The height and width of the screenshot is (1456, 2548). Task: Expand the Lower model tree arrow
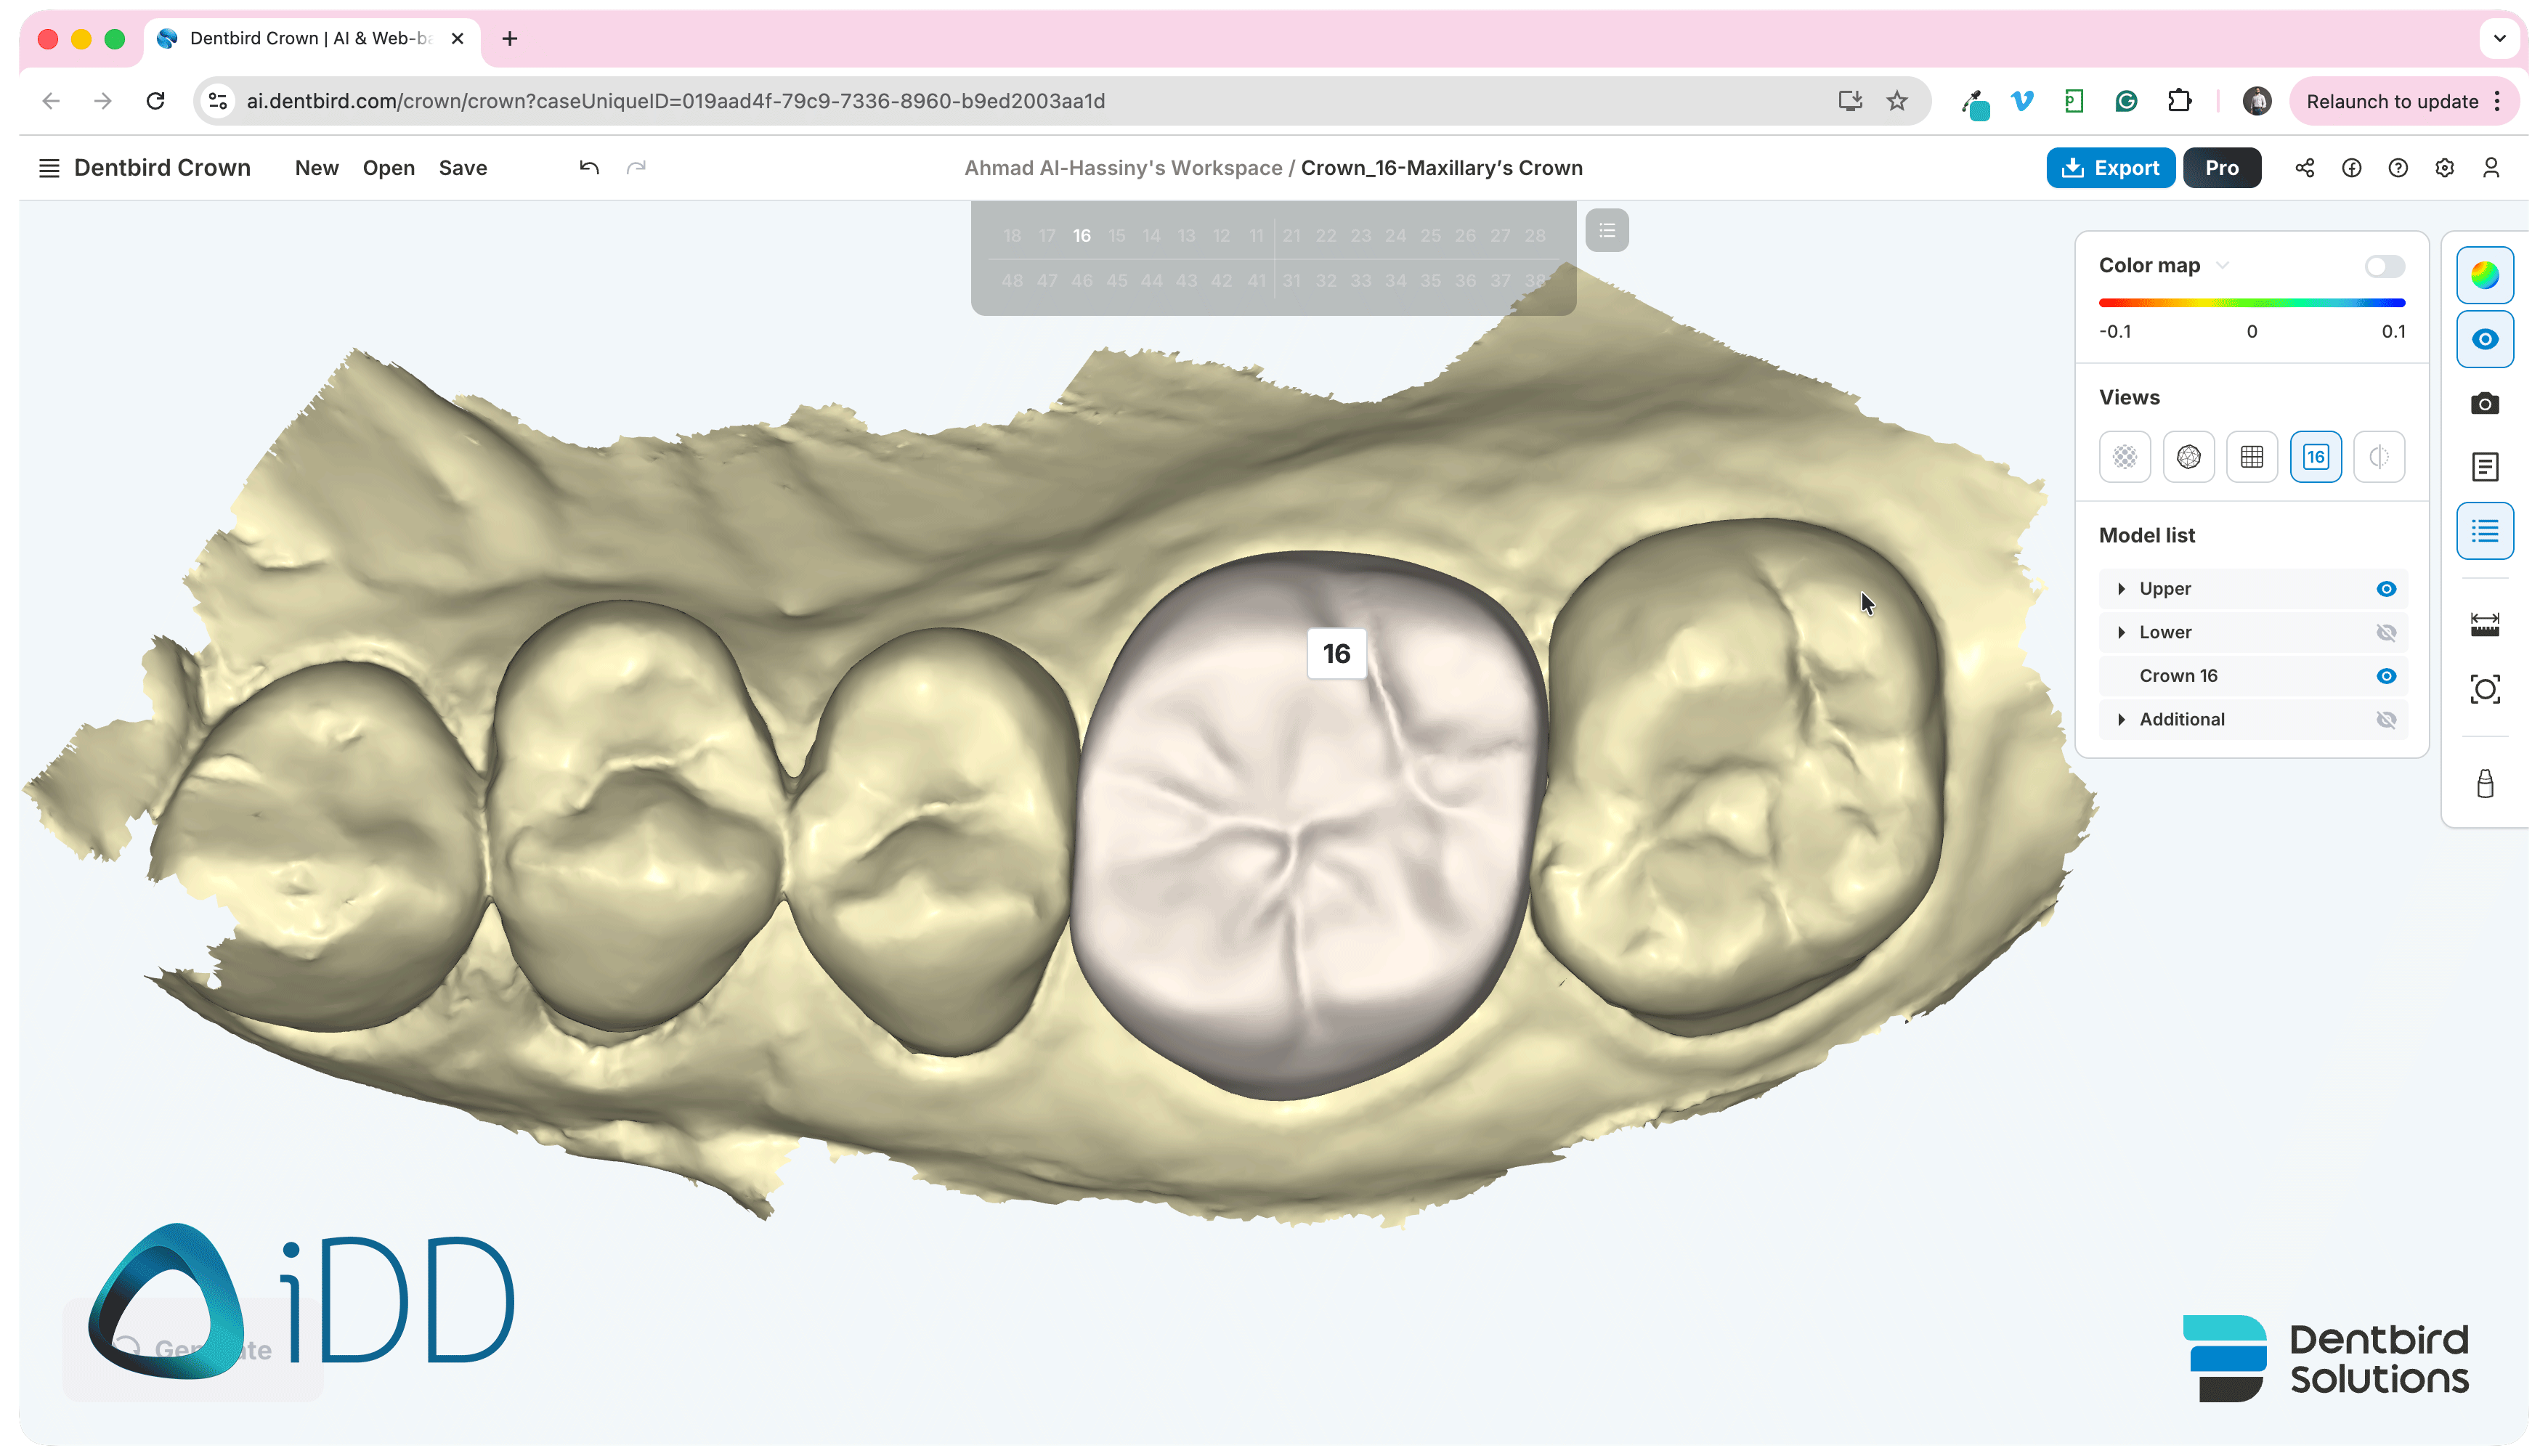pos(2121,633)
